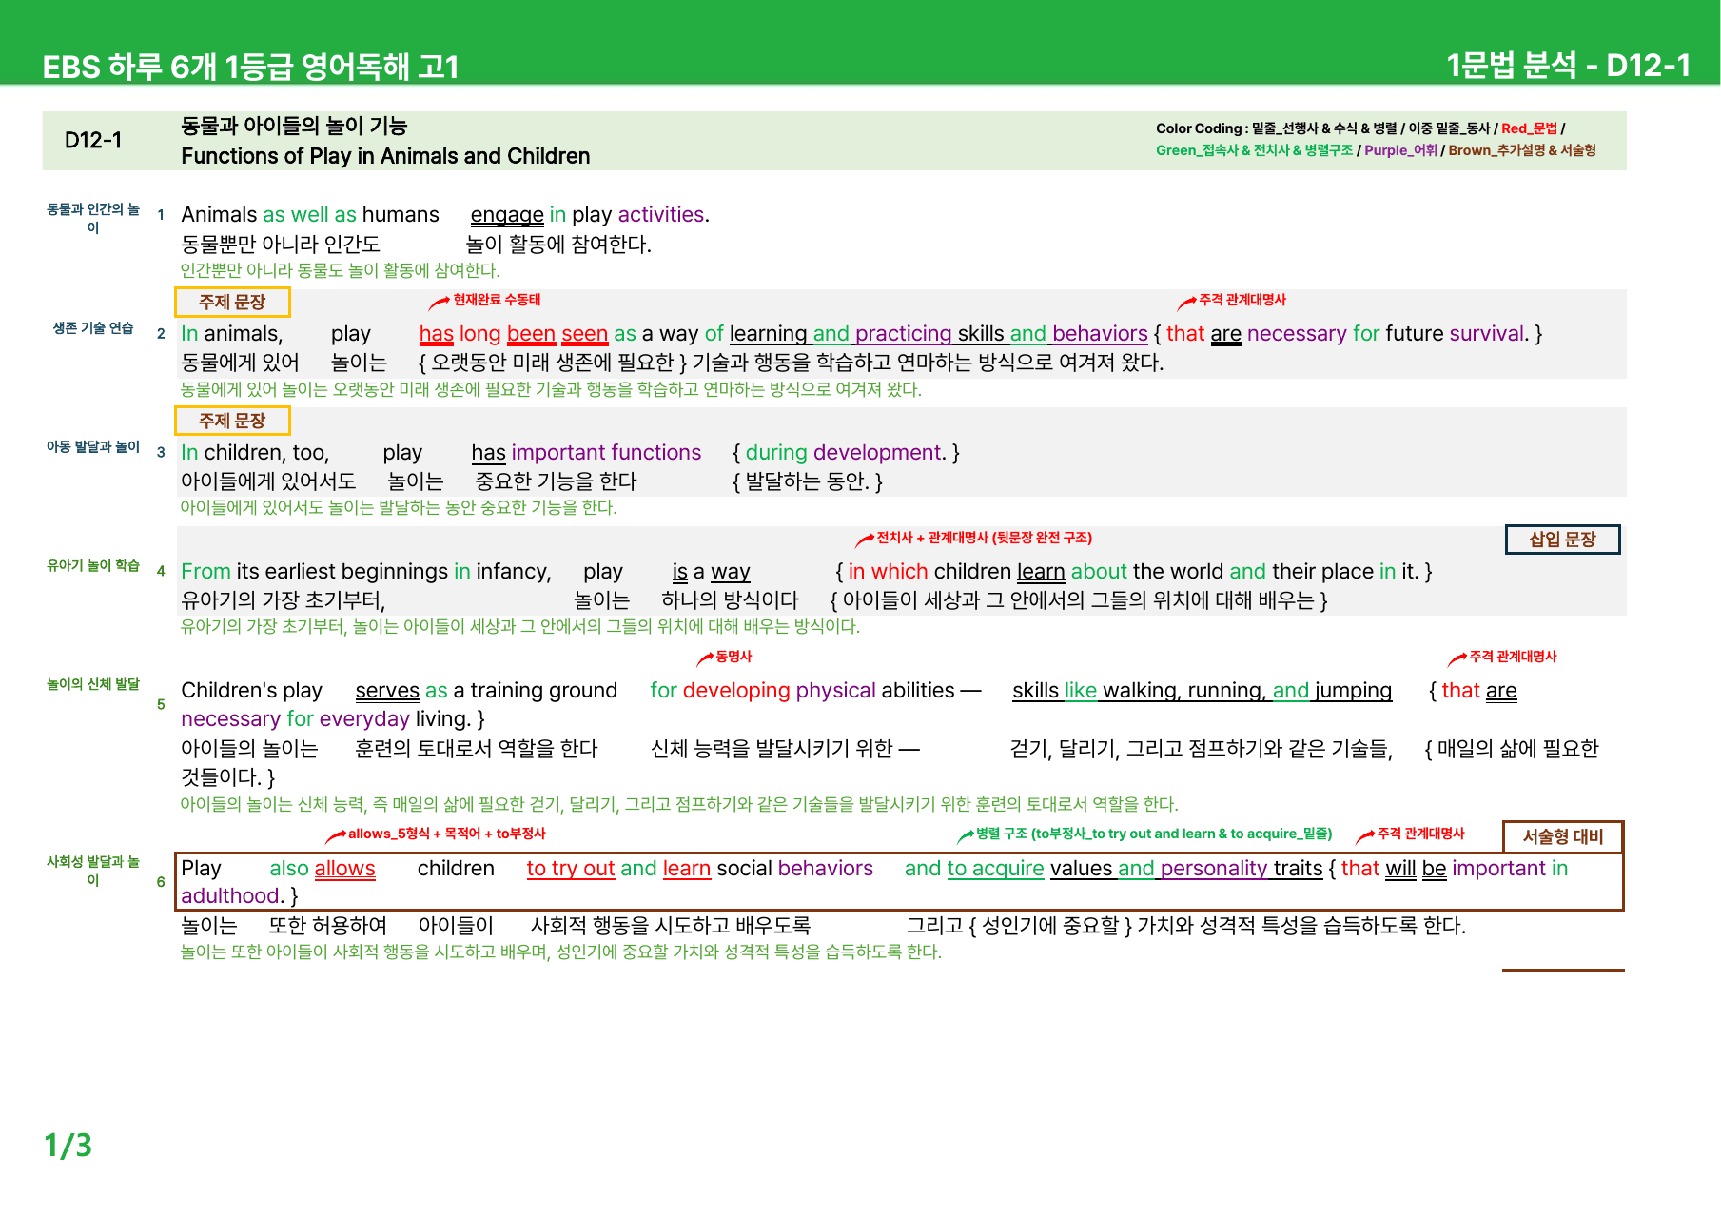Click the title 'Functions of Play in Animals and Children'
Image resolution: width=1721 pixels, height=1217 pixels.
pyautogui.click(x=385, y=156)
